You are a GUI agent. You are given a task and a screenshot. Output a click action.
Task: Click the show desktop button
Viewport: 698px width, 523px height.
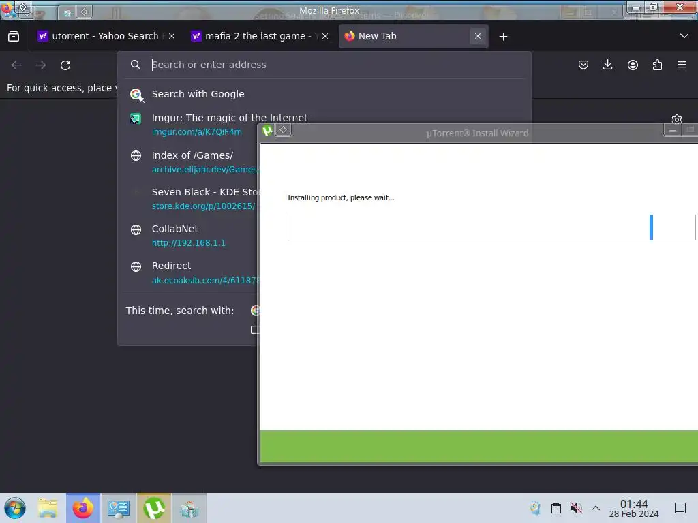680,508
